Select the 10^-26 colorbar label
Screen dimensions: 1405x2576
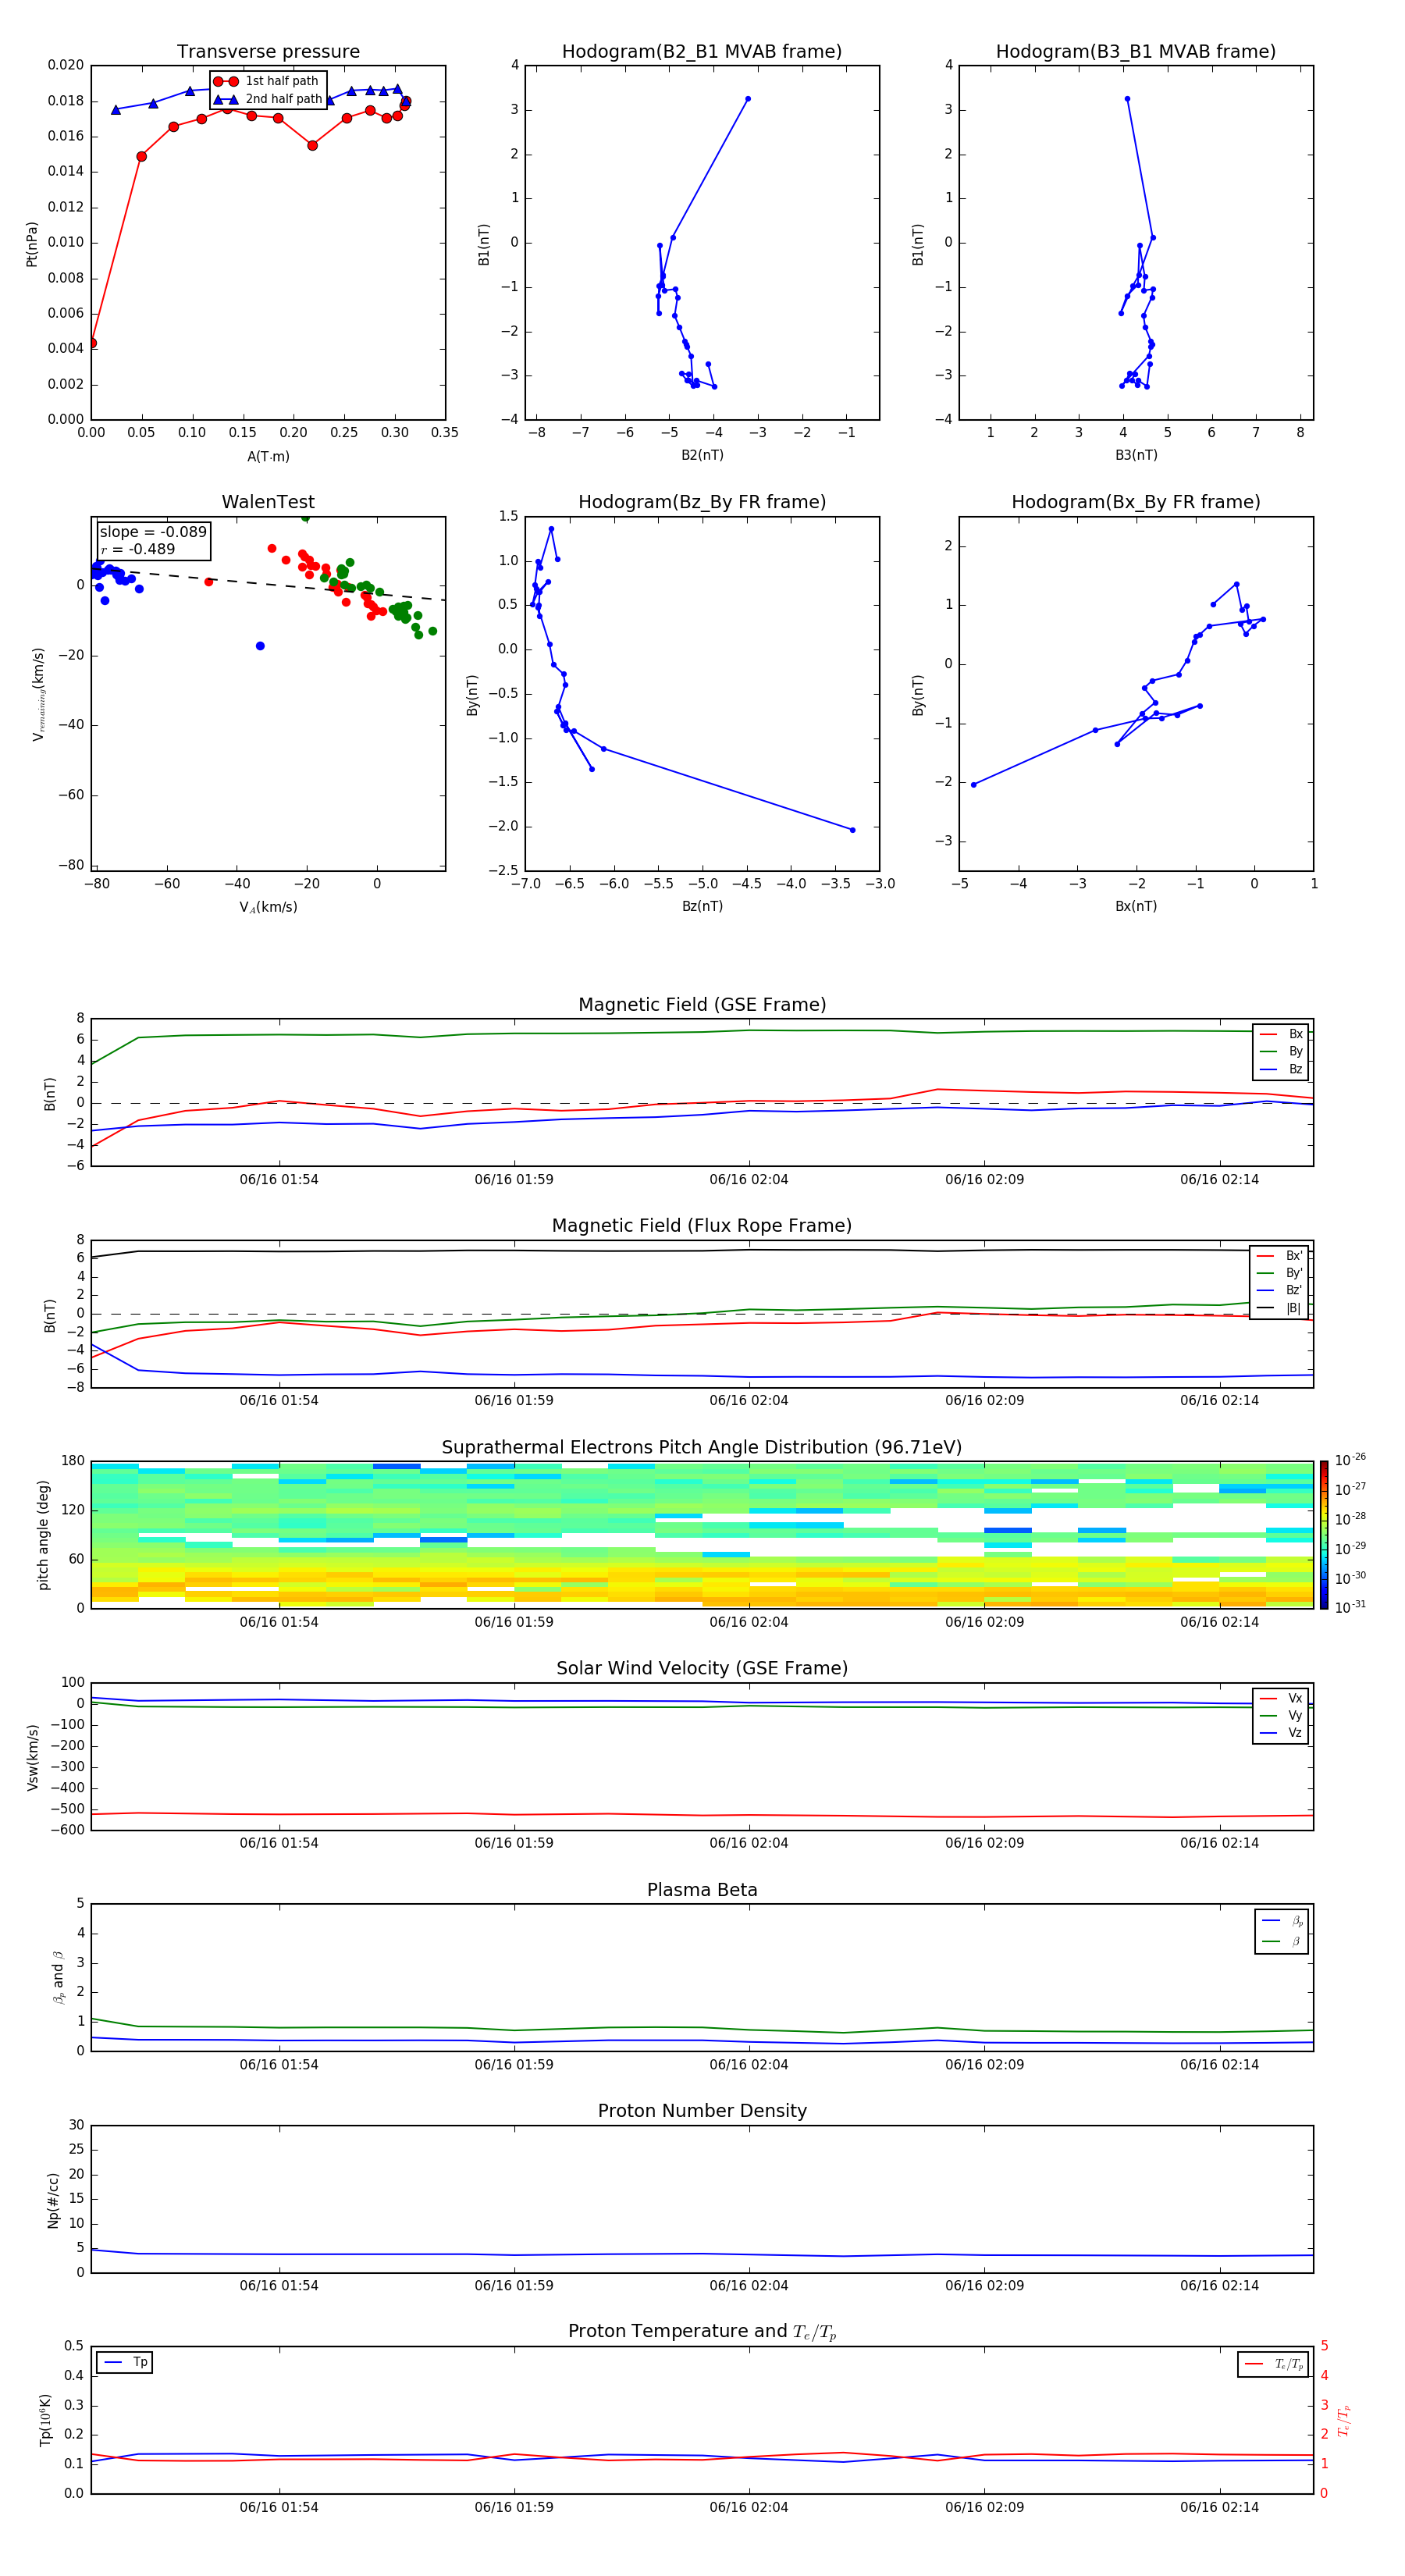(x=1350, y=1460)
